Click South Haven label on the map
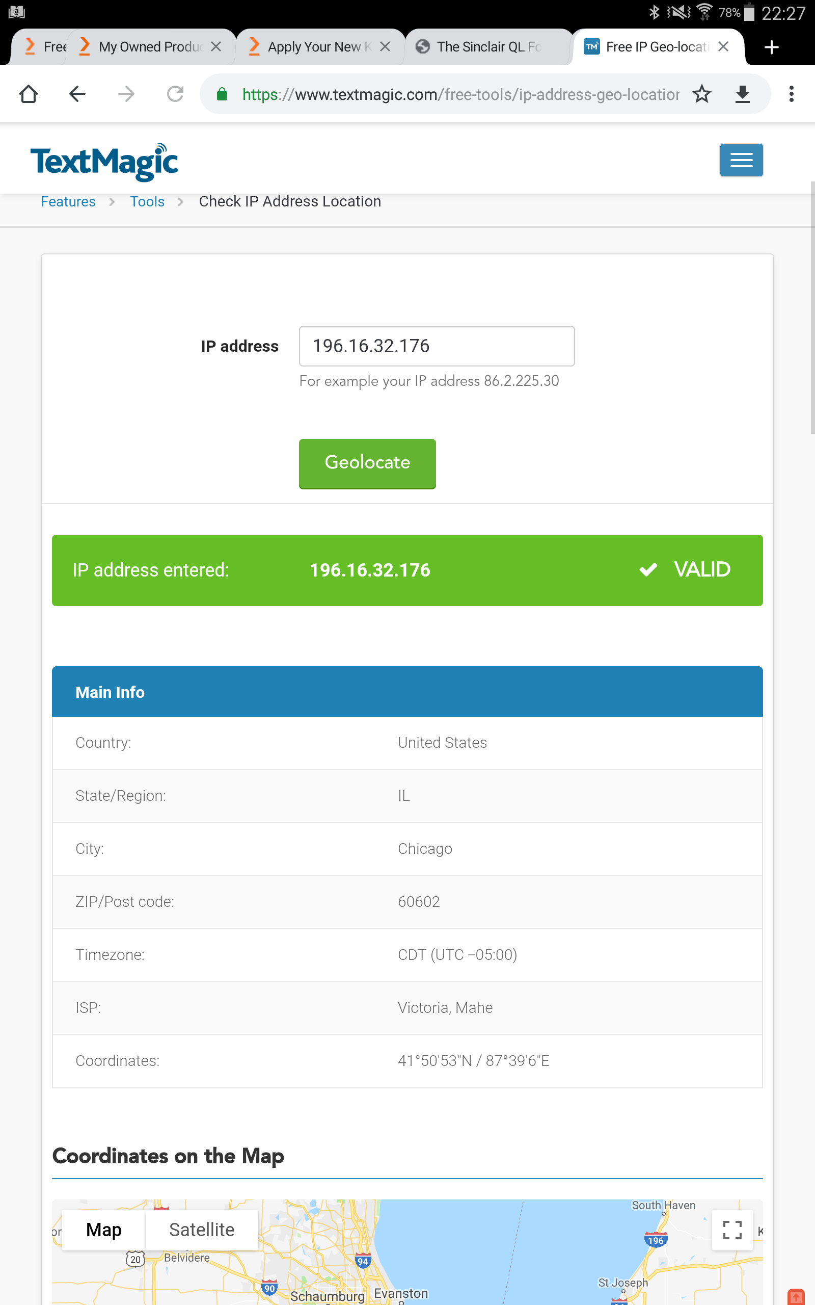Viewport: 815px width, 1305px height. [x=663, y=1205]
